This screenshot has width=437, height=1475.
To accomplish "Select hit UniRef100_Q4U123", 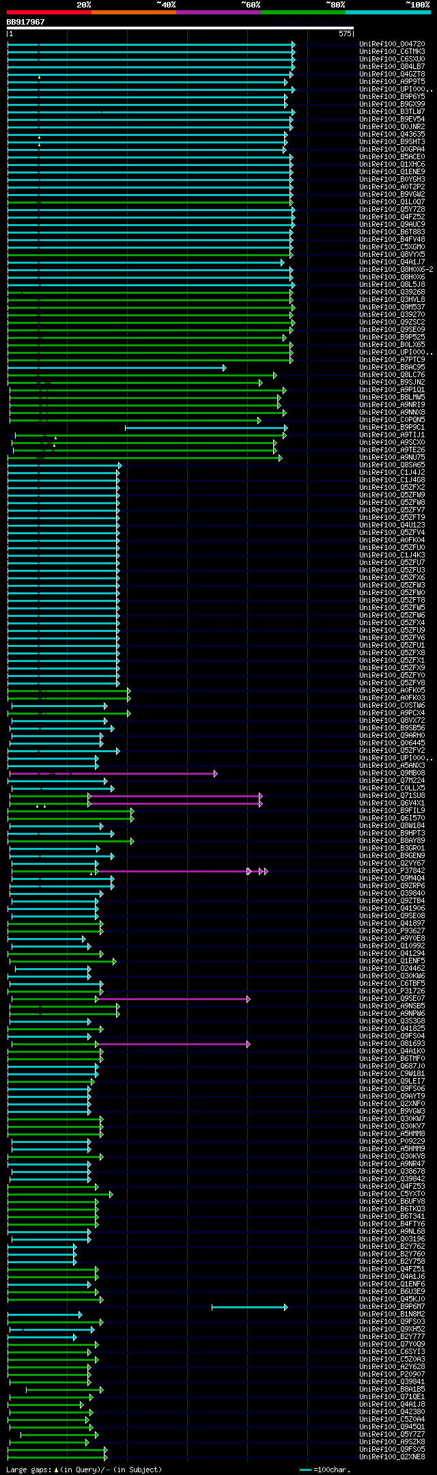I will 392,525.
